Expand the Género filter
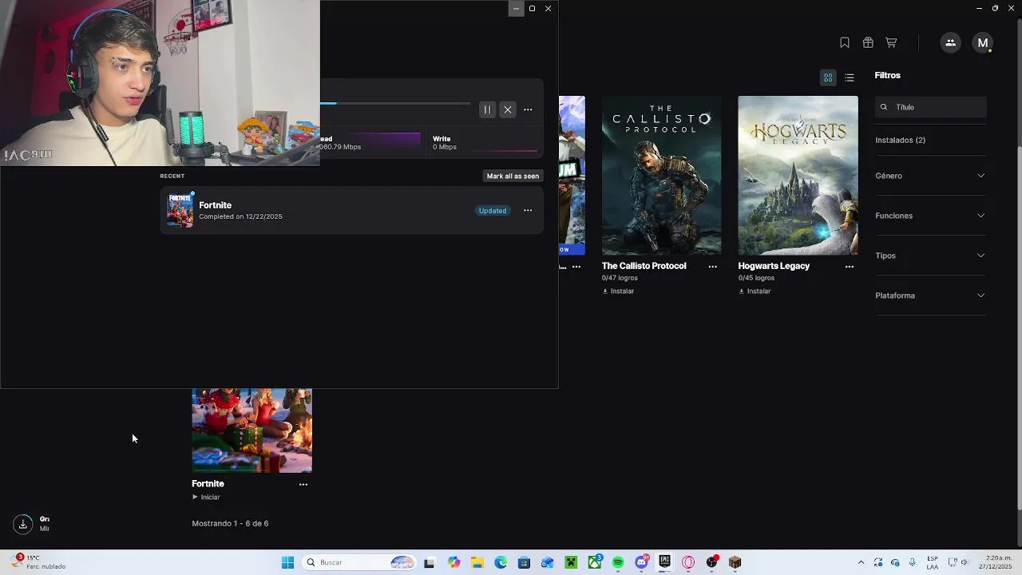1022x575 pixels. tap(930, 176)
